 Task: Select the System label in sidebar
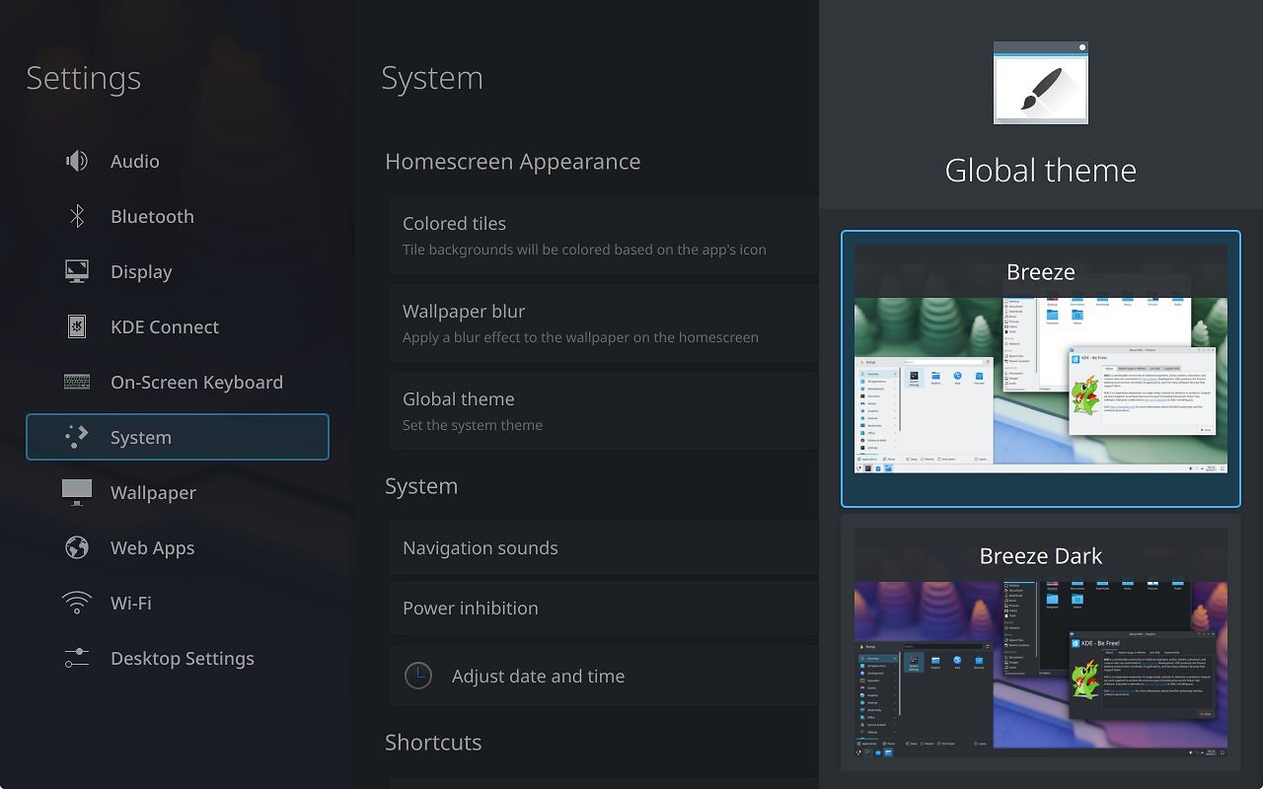point(141,437)
